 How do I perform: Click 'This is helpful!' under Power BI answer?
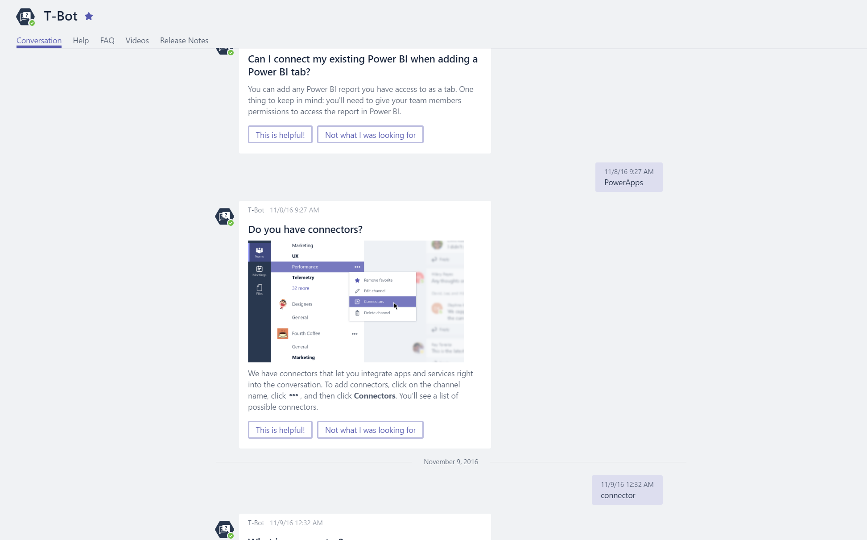[280, 135]
